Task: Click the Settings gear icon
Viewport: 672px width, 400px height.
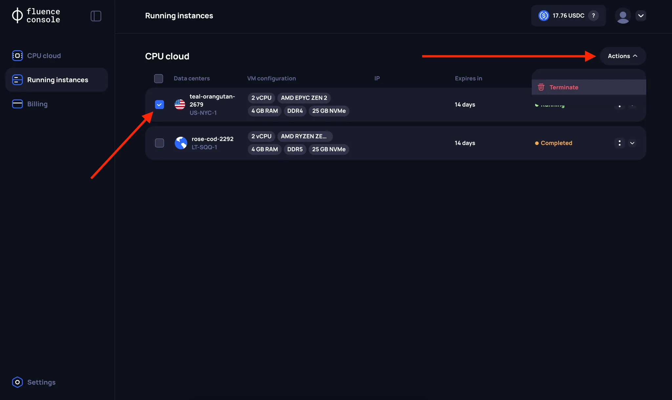Action: 17,382
